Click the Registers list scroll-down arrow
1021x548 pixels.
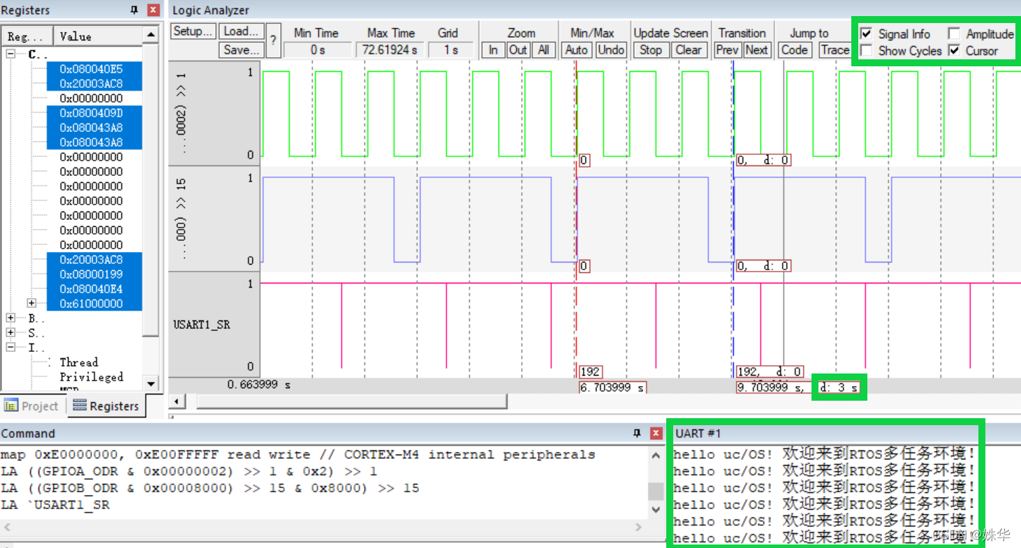[x=151, y=383]
